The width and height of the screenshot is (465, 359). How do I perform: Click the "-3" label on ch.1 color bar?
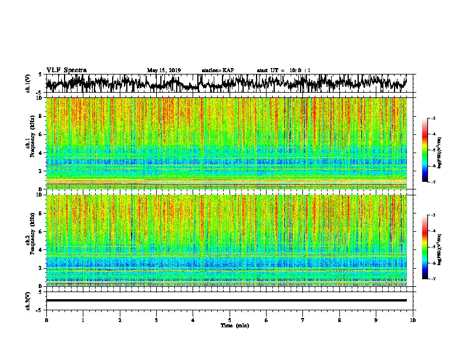pyautogui.click(x=433, y=118)
